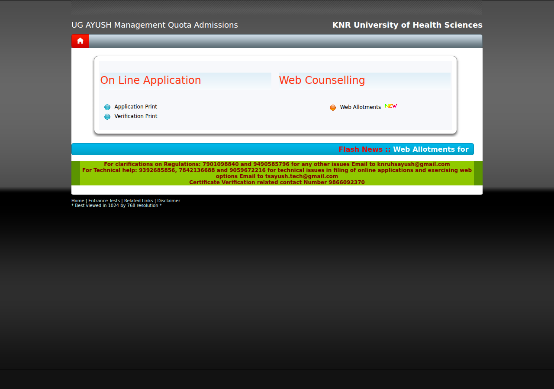
Task: Click blue bullet beside Application Print
Action: tap(107, 107)
